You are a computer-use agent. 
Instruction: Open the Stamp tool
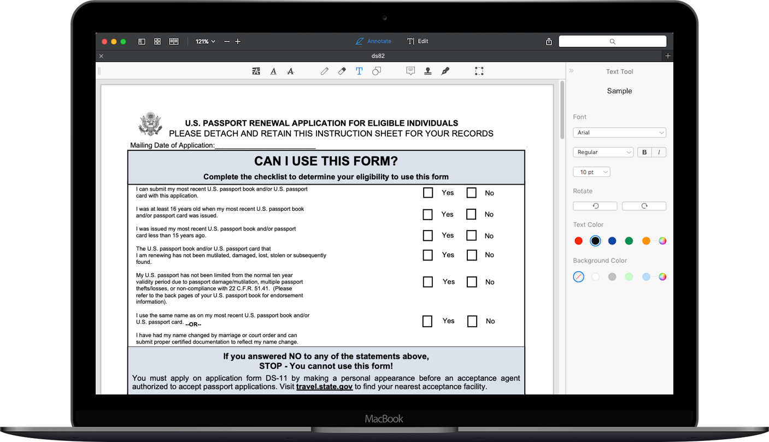tap(427, 70)
